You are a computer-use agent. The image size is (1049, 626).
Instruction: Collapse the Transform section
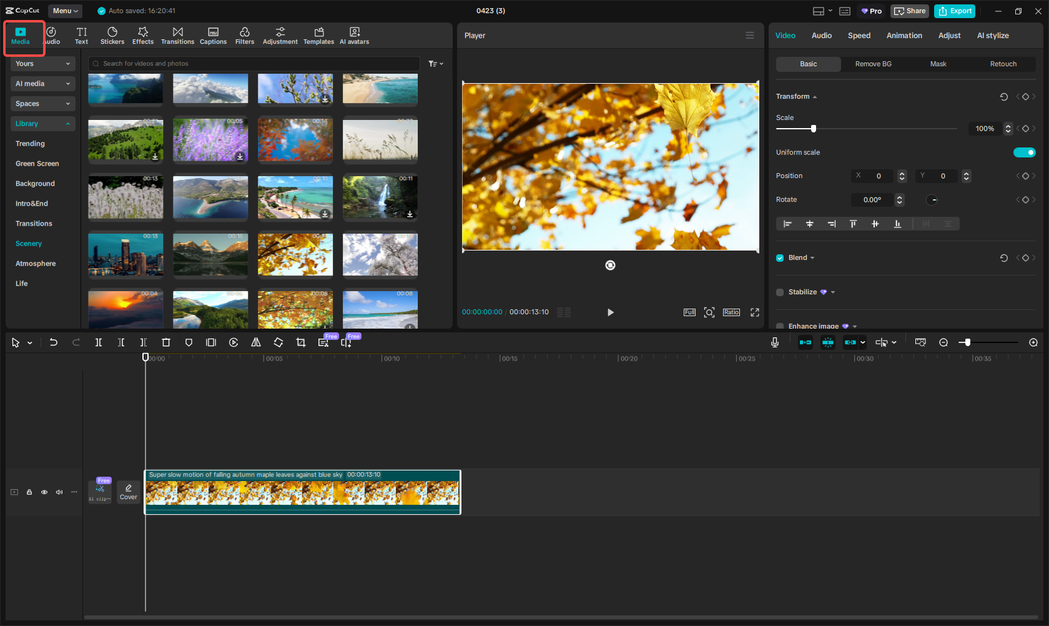click(x=814, y=96)
